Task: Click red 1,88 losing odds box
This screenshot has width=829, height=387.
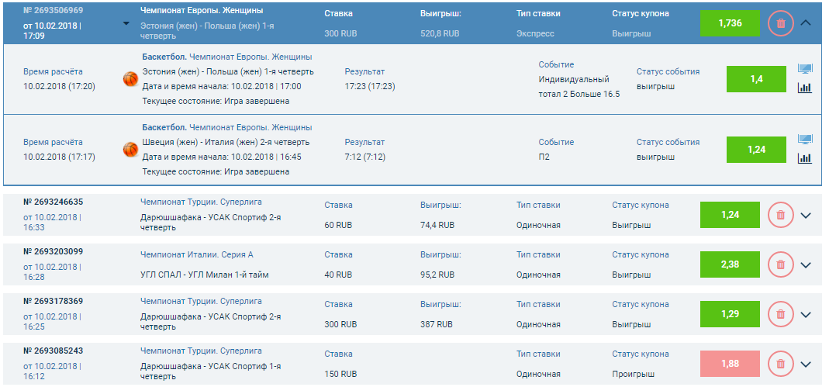Action: 730,364
